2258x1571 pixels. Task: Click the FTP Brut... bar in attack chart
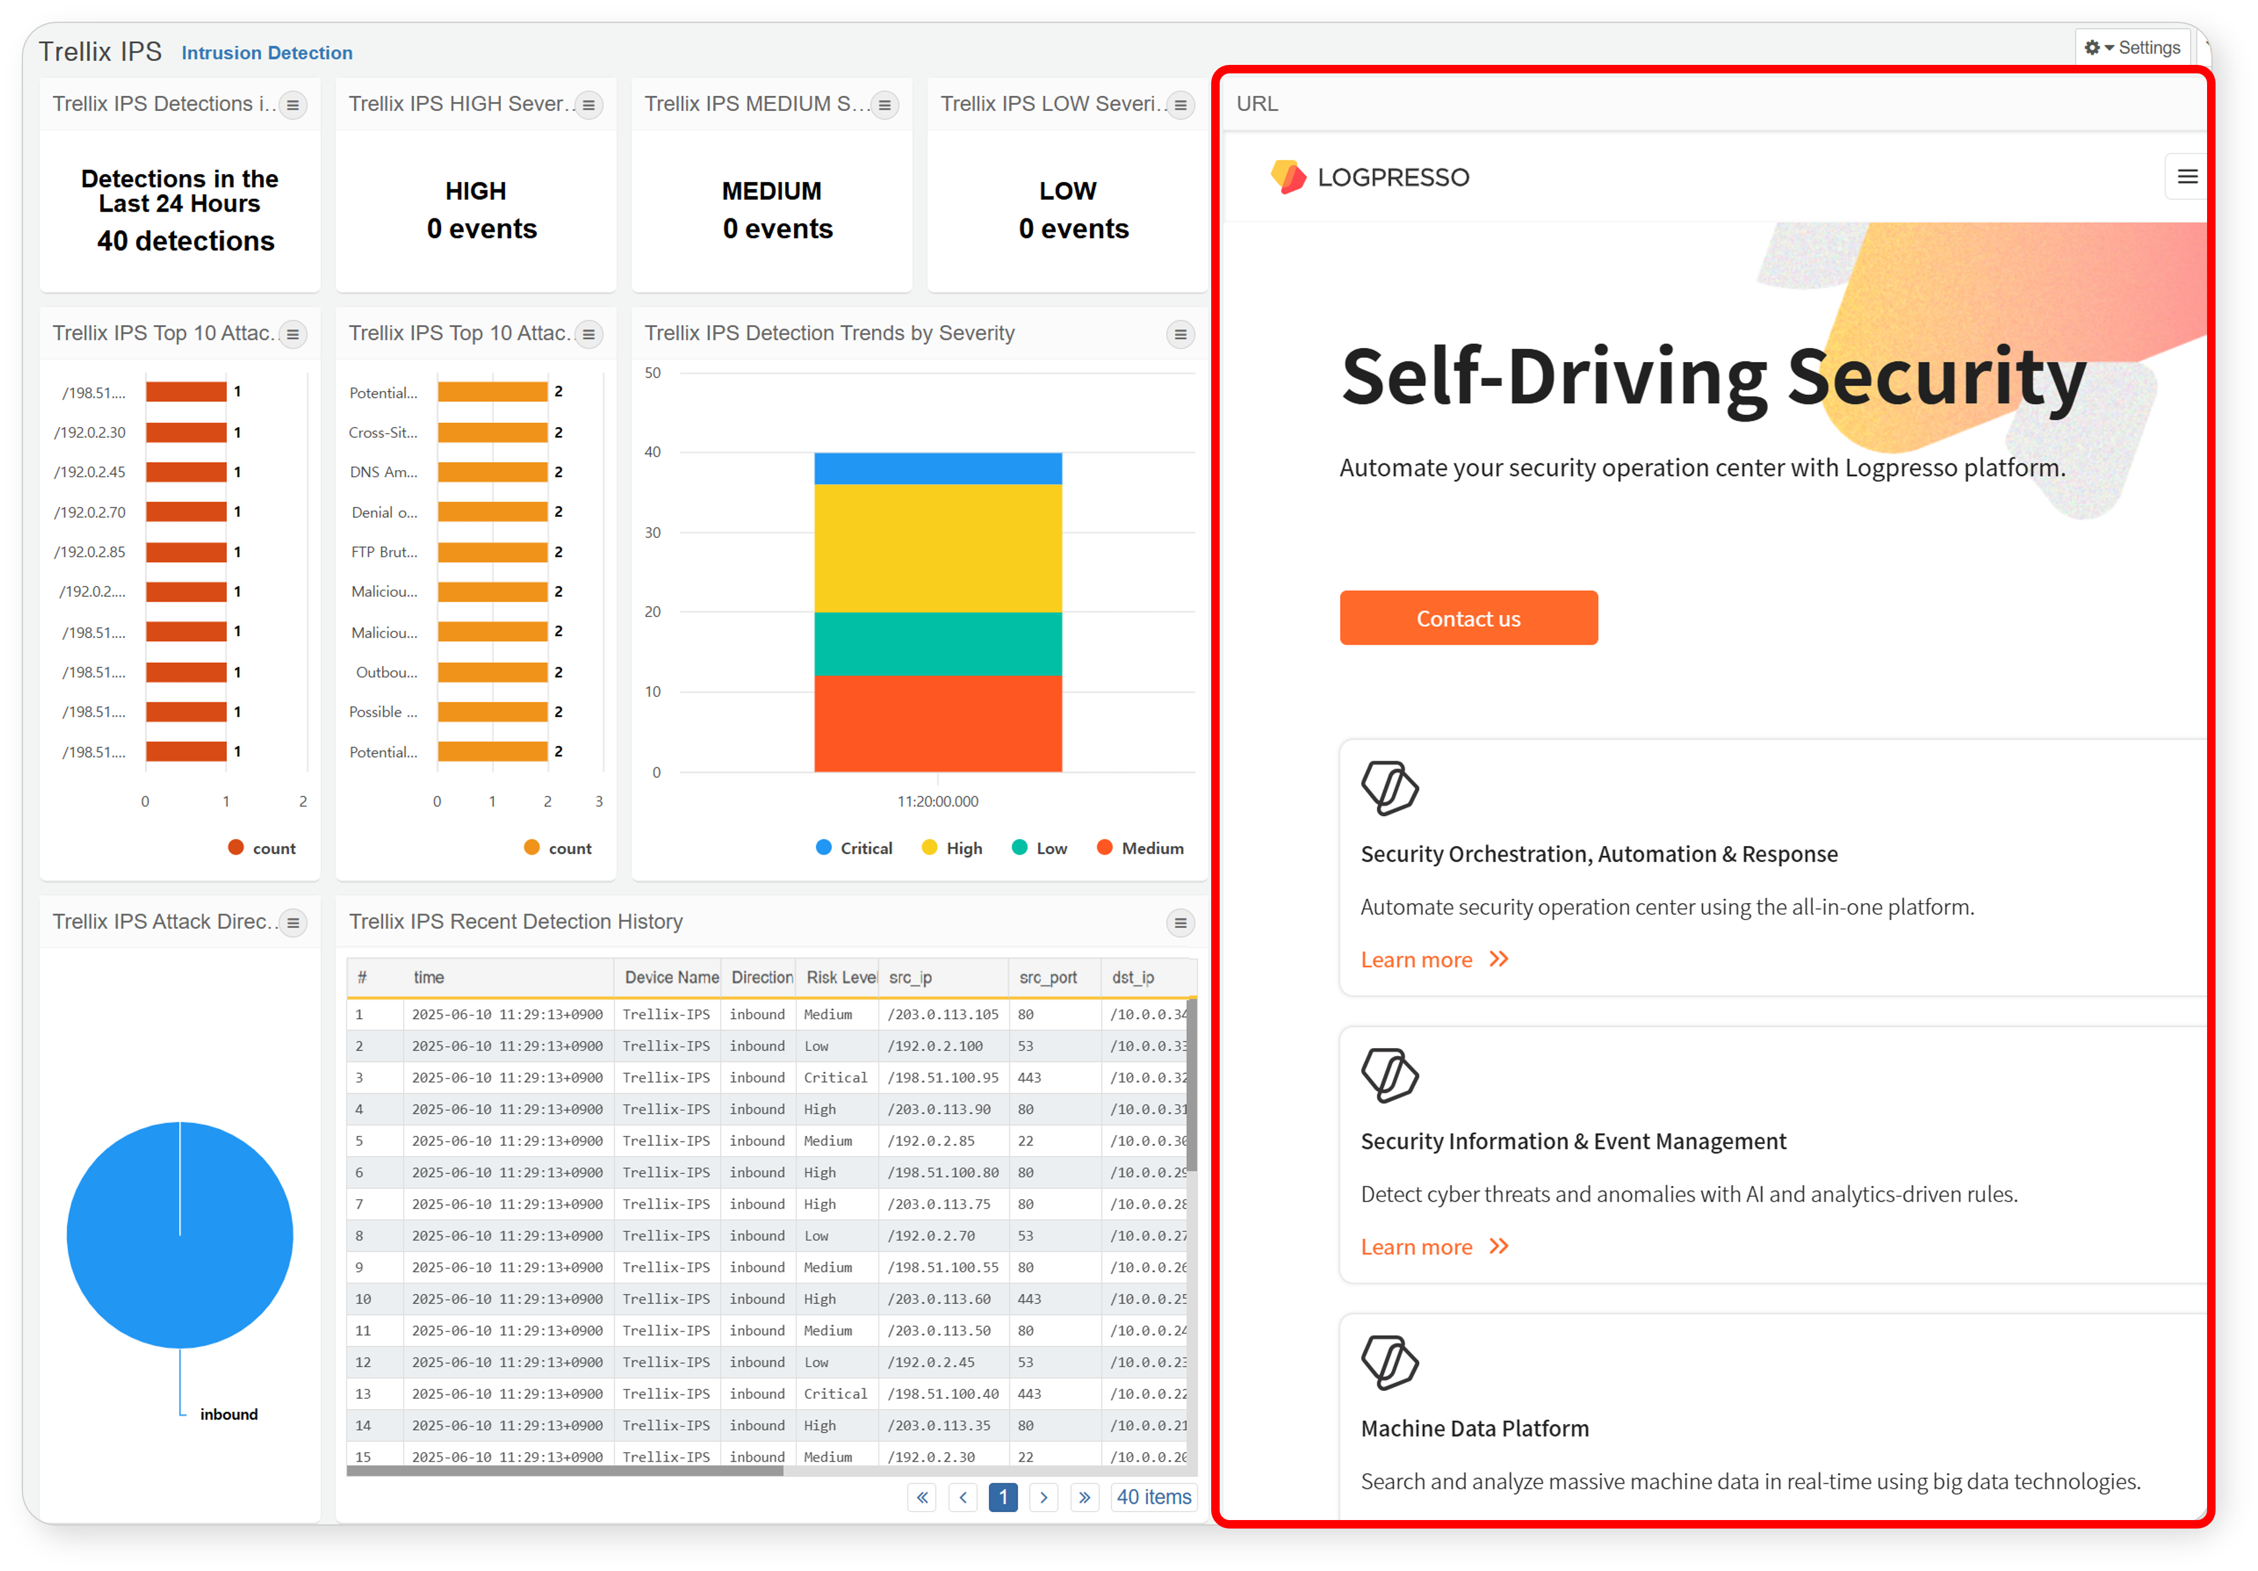pyautogui.click(x=492, y=552)
